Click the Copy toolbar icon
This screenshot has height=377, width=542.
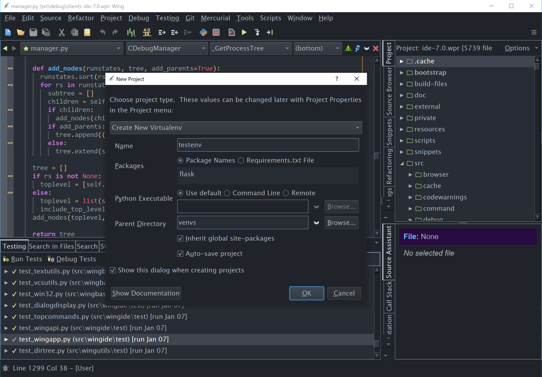pos(75,32)
